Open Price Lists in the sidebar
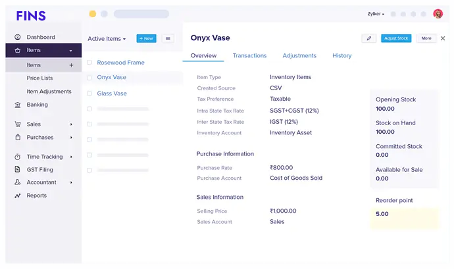 (x=39, y=78)
